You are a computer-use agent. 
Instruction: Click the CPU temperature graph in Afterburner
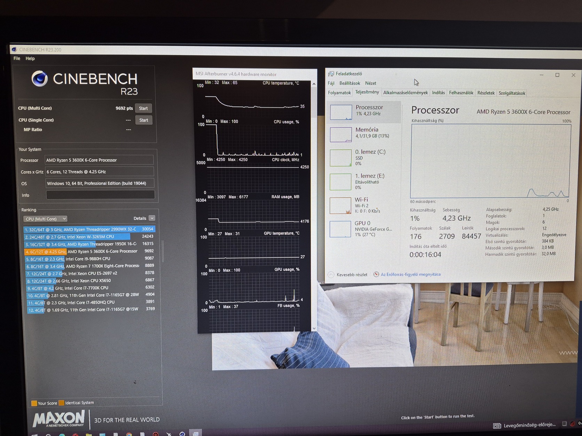coord(252,101)
